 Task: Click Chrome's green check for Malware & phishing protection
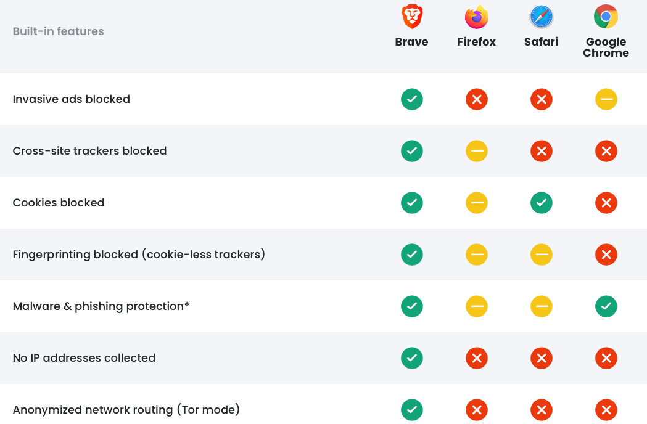(x=606, y=306)
